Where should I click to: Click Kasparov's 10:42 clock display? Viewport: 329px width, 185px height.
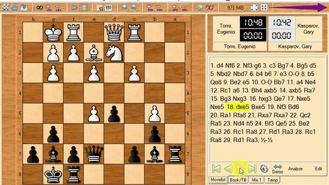[x=281, y=22]
